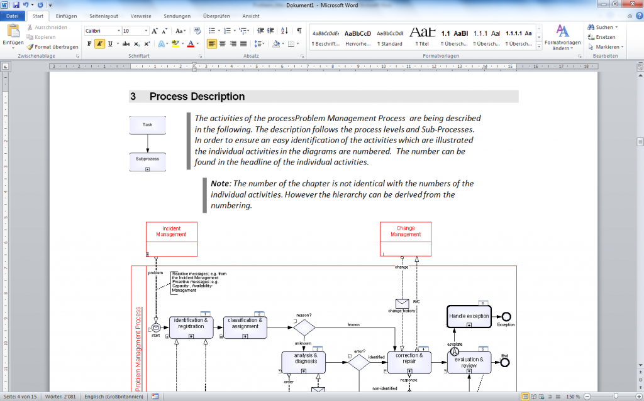Click the Sort A-Z icon
644x401 pixels.
[x=284, y=31]
